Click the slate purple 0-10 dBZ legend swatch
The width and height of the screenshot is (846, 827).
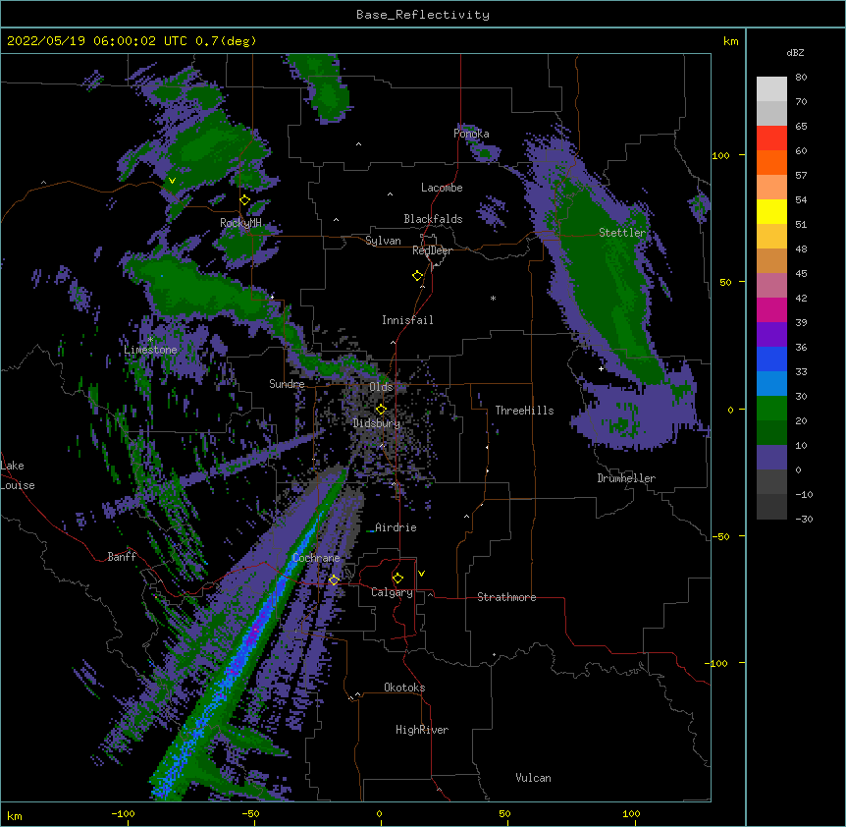[771, 458]
